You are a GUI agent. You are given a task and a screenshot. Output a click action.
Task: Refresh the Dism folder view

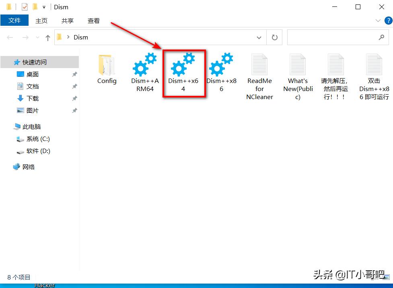click(275, 37)
